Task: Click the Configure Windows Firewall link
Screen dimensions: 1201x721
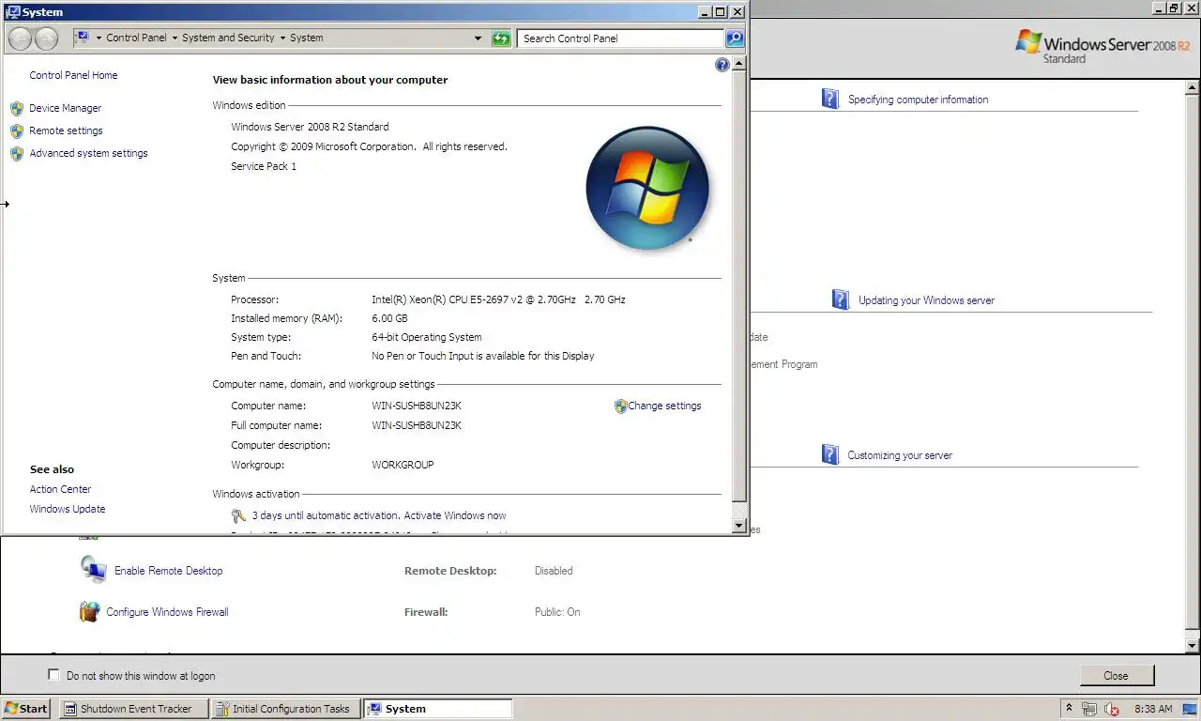Action: pos(167,612)
